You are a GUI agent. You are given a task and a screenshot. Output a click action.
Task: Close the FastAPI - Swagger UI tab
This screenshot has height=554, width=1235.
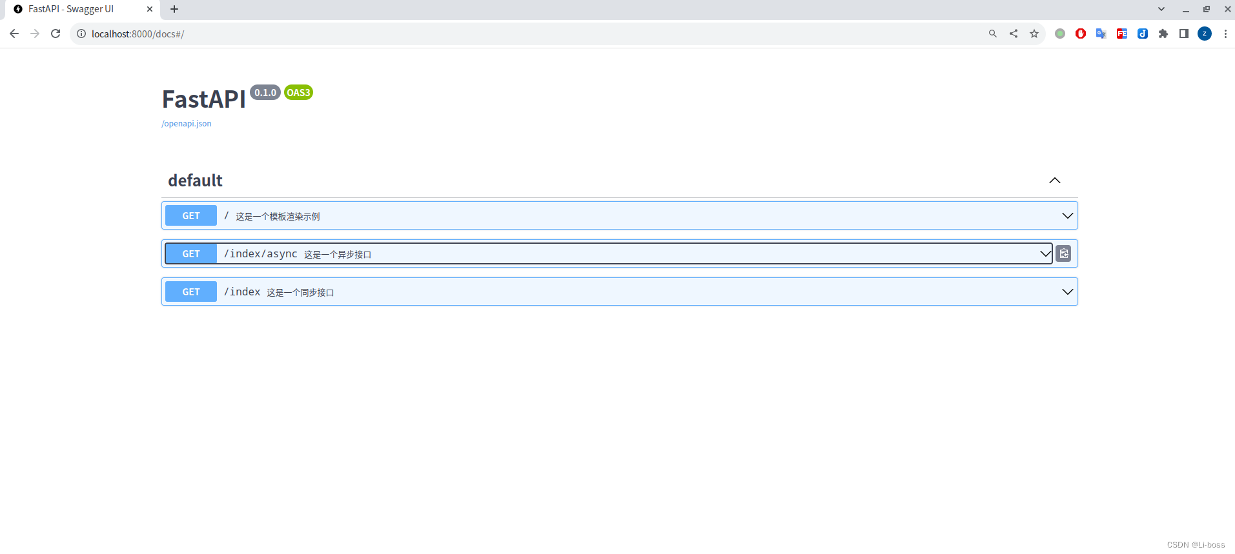(150, 9)
